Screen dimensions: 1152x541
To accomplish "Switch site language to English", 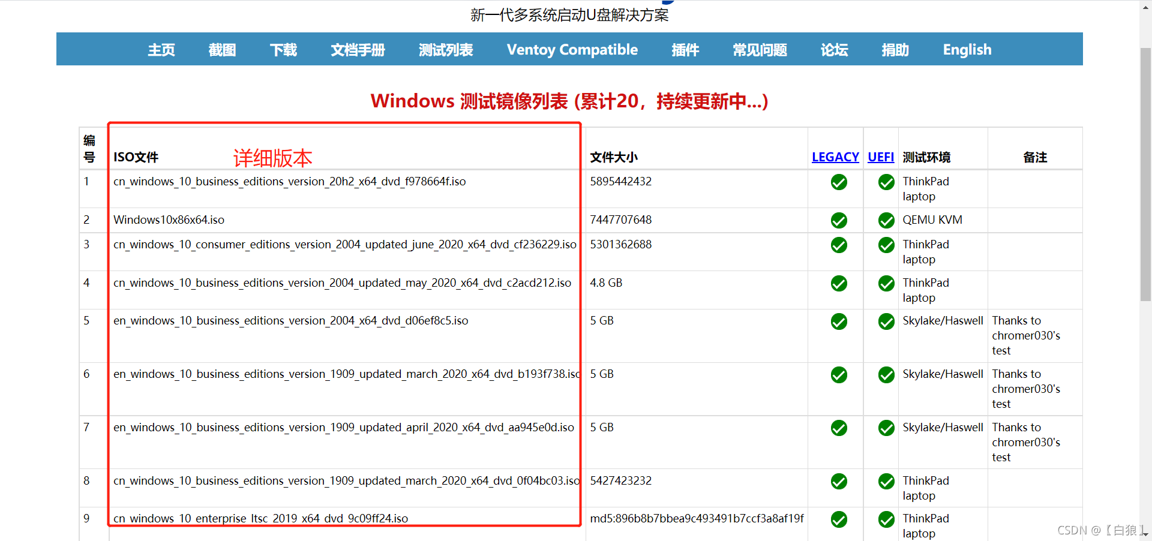I will pyautogui.click(x=967, y=50).
